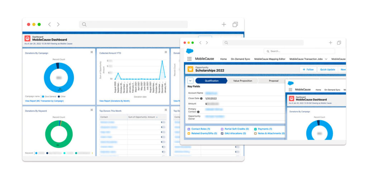Click the Close Date value 1/31/2022
The width and height of the screenshot is (367, 182).
[x=211, y=98]
